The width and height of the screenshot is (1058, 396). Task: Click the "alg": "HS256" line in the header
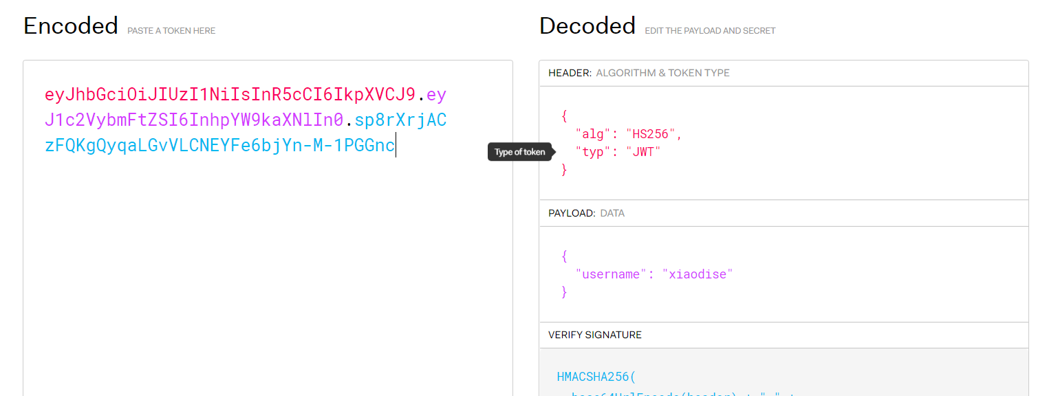pyautogui.click(x=629, y=134)
